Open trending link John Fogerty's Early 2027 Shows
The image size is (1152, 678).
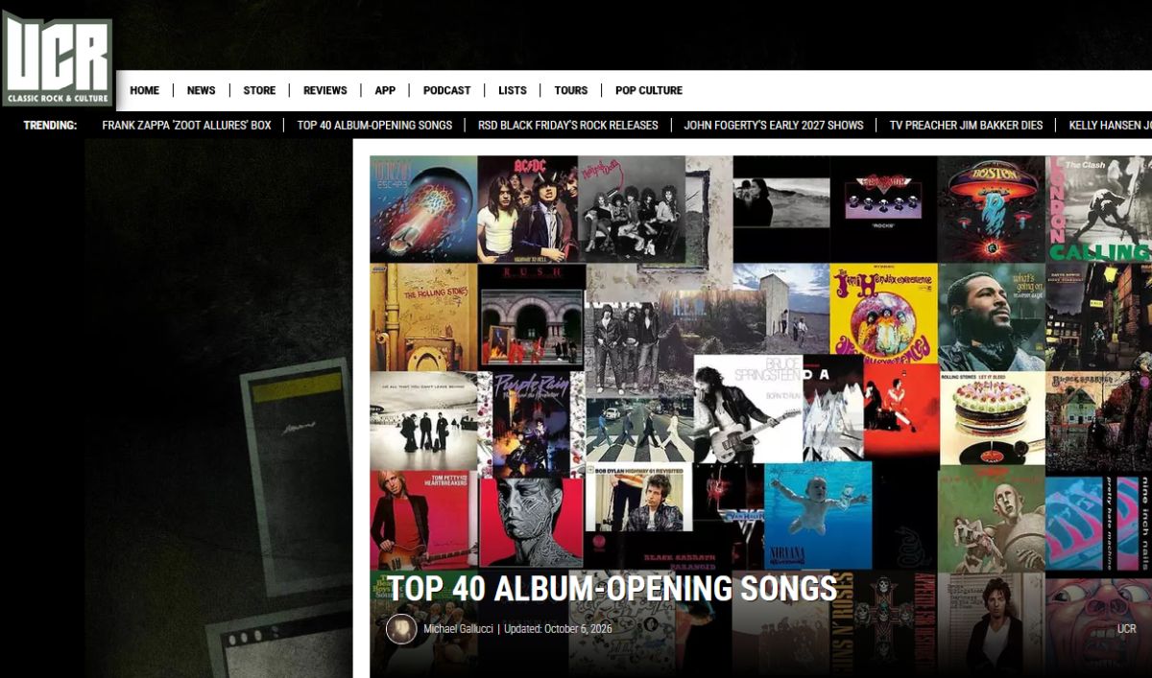tap(774, 125)
